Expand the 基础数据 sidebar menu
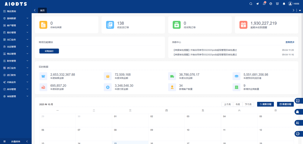Image resolution: width=303 pixels, height=144 pixels. pyautogui.click(x=16, y=18)
